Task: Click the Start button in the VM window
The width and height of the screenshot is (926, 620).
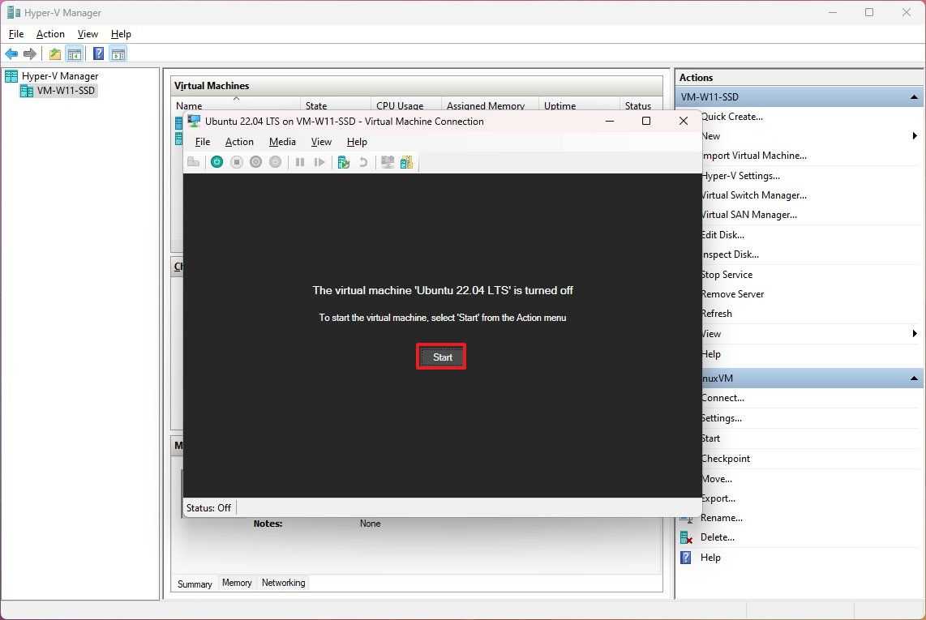Action: [442, 357]
